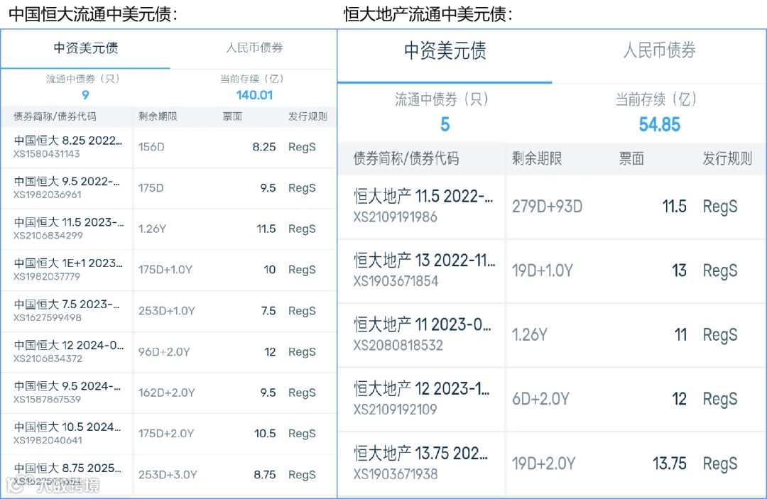Open bond 恒大地产 12 2023 row
This screenshot has height=499, width=767.
553,400
